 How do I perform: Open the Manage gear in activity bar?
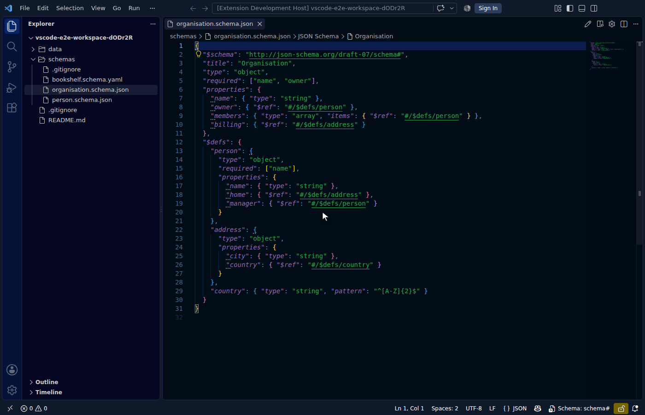[x=12, y=390]
